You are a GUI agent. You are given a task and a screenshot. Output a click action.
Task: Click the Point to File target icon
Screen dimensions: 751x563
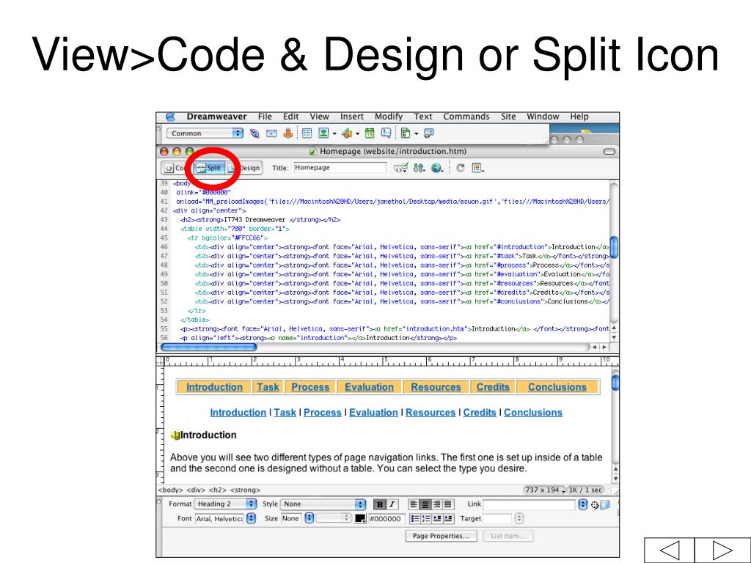[595, 504]
